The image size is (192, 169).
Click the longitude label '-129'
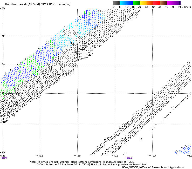(77, 156)
